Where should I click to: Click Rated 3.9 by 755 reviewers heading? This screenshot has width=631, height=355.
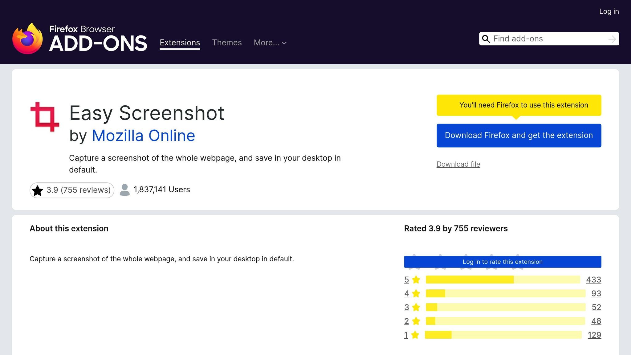pyautogui.click(x=456, y=229)
